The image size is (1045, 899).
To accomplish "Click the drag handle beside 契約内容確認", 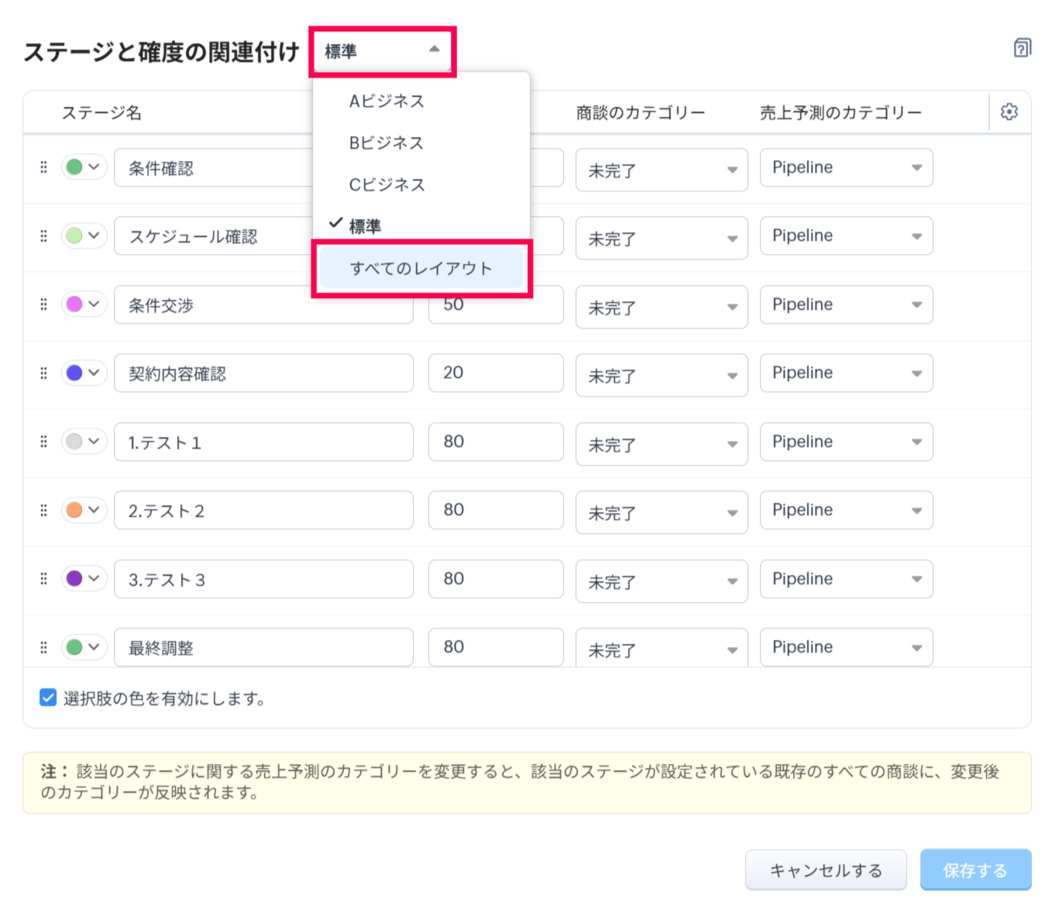I will 43,373.
